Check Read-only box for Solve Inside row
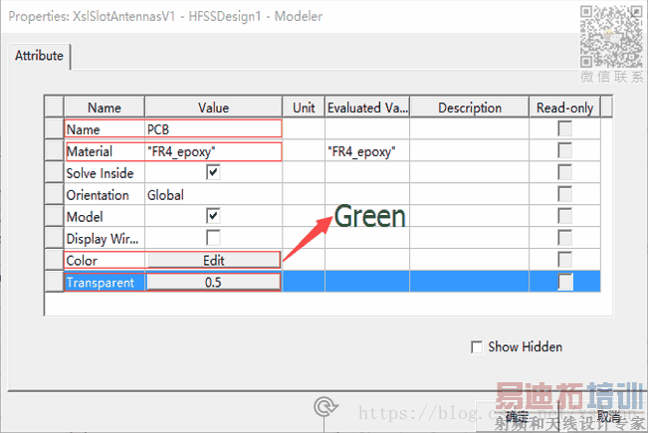648x433 pixels. (x=564, y=172)
